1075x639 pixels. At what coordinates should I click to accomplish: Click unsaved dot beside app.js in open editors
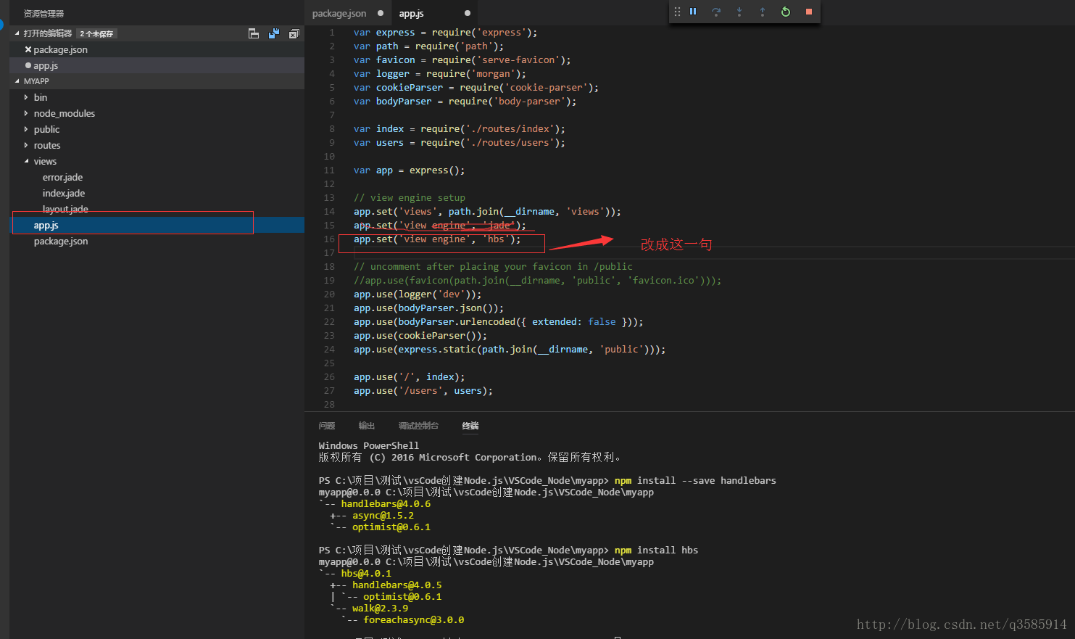pyautogui.click(x=28, y=65)
